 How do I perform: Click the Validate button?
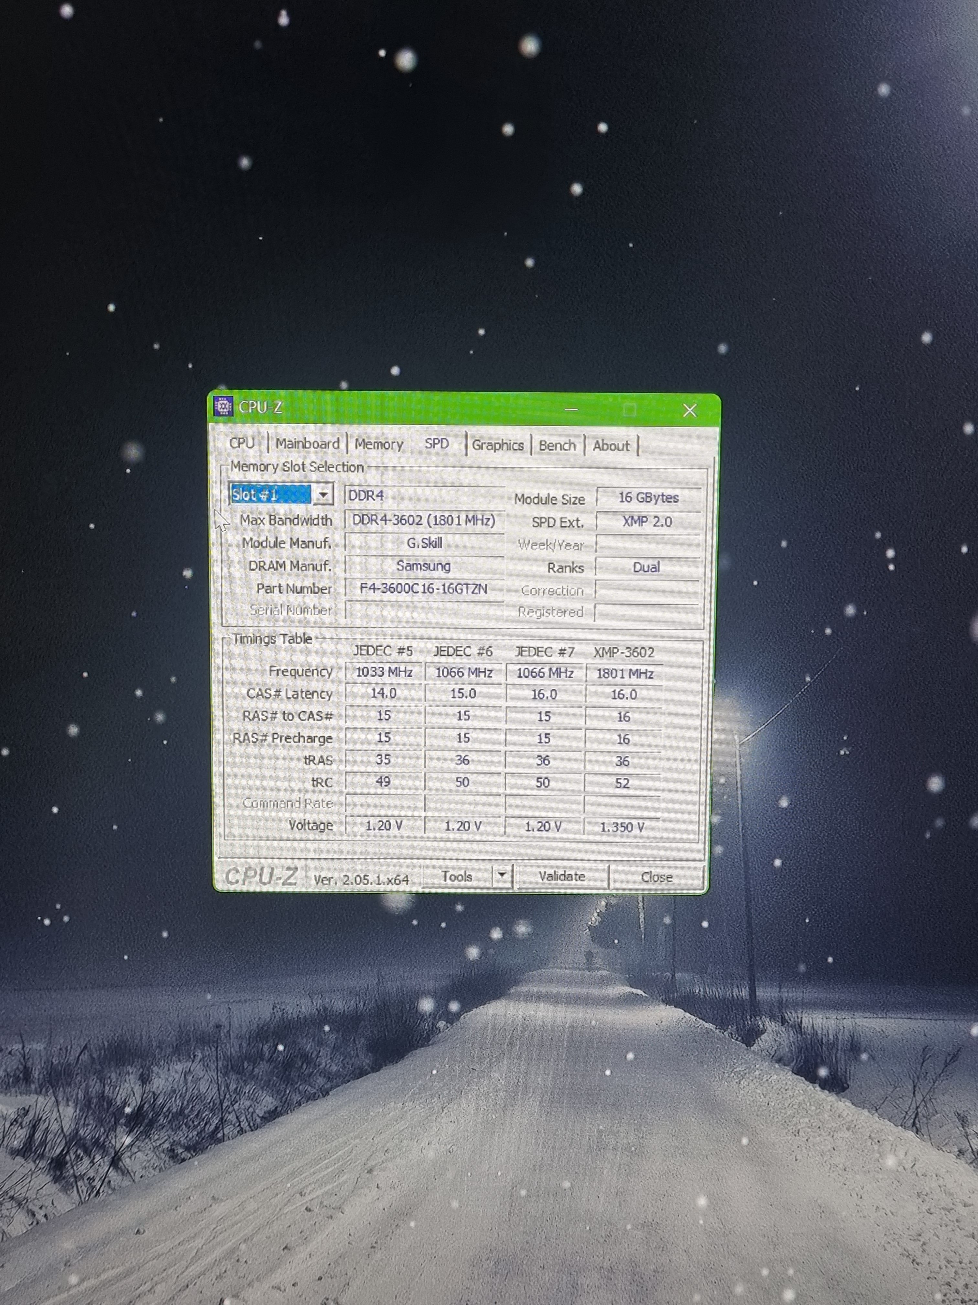[x=562, y=877]
